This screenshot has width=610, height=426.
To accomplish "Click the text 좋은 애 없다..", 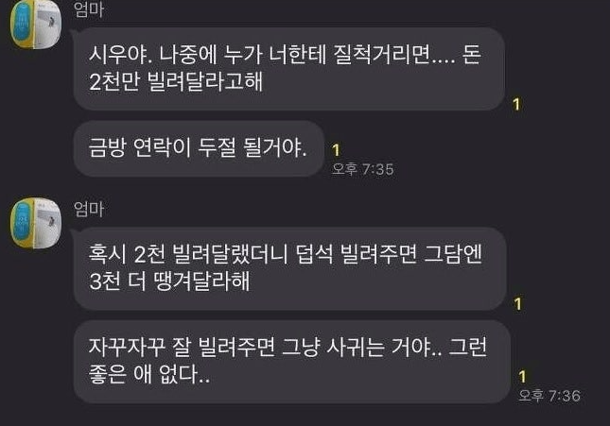I will coord(149,374).
